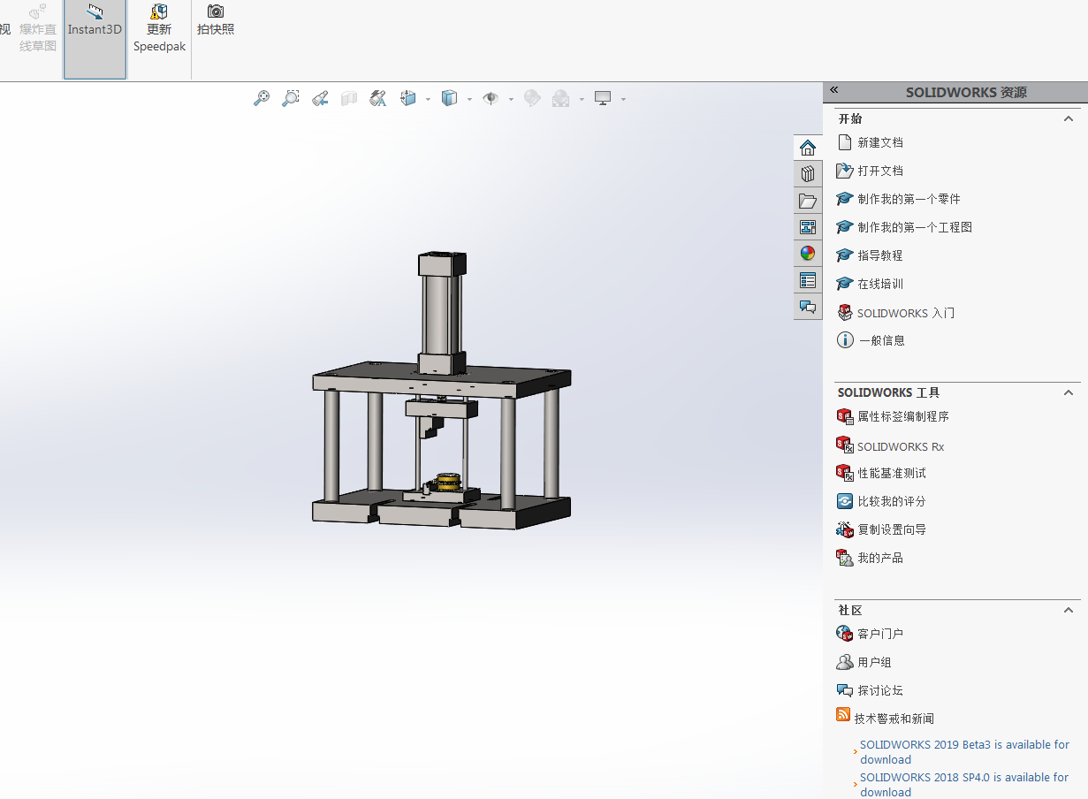Open the Design Library tab icon
This screenshot has width=1088, height=799.
(807, 174)
